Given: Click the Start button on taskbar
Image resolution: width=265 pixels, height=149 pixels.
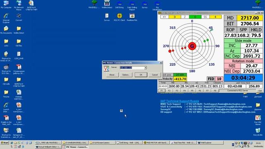Looking at the screenshot, I should (x=5, y=143).
